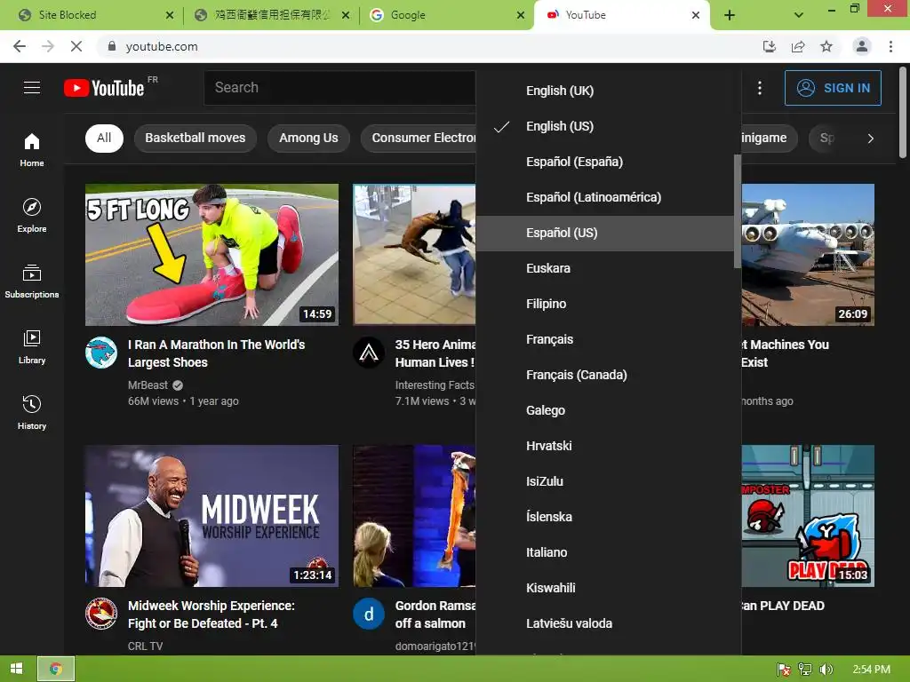Select Íslenska language
The width and height of the screenshot is (910, 682).
[x=604, y=517]
